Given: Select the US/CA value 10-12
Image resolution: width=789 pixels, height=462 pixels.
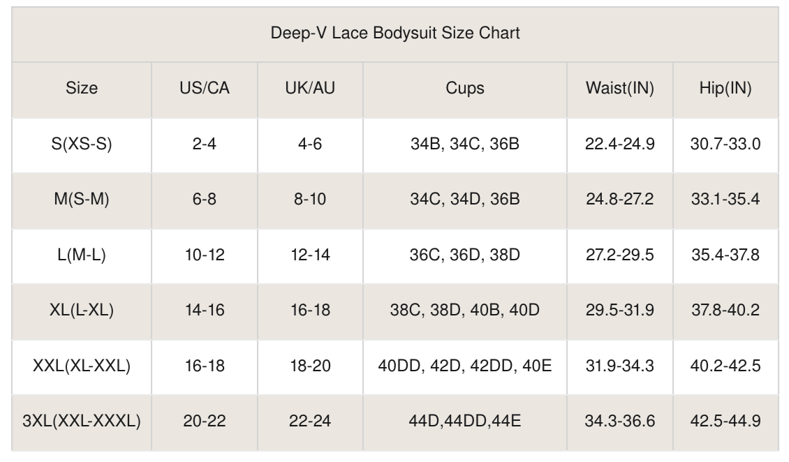Looking at the screenshot, I should 205,255.
